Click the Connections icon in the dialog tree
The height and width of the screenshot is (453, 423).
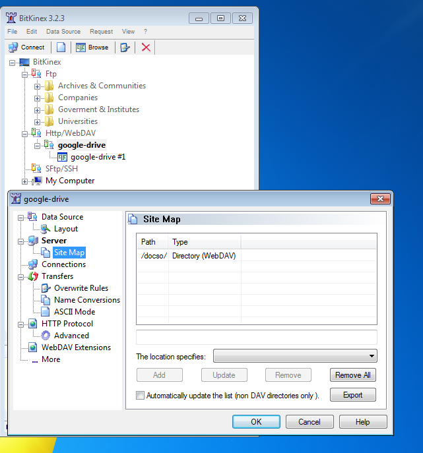(x=33, y=264)
